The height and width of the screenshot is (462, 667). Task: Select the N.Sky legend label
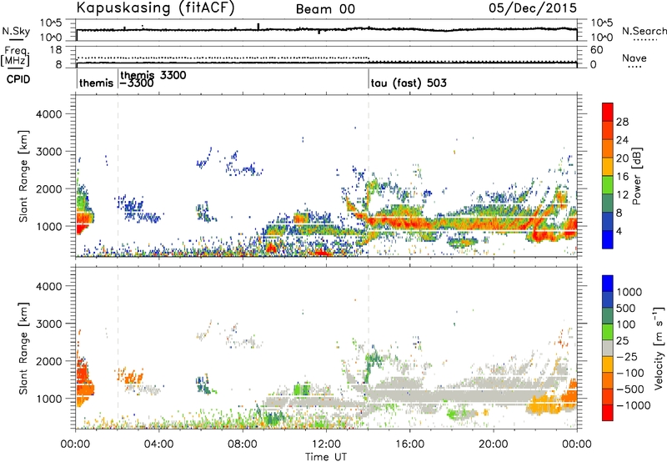[x=16, y=31]
